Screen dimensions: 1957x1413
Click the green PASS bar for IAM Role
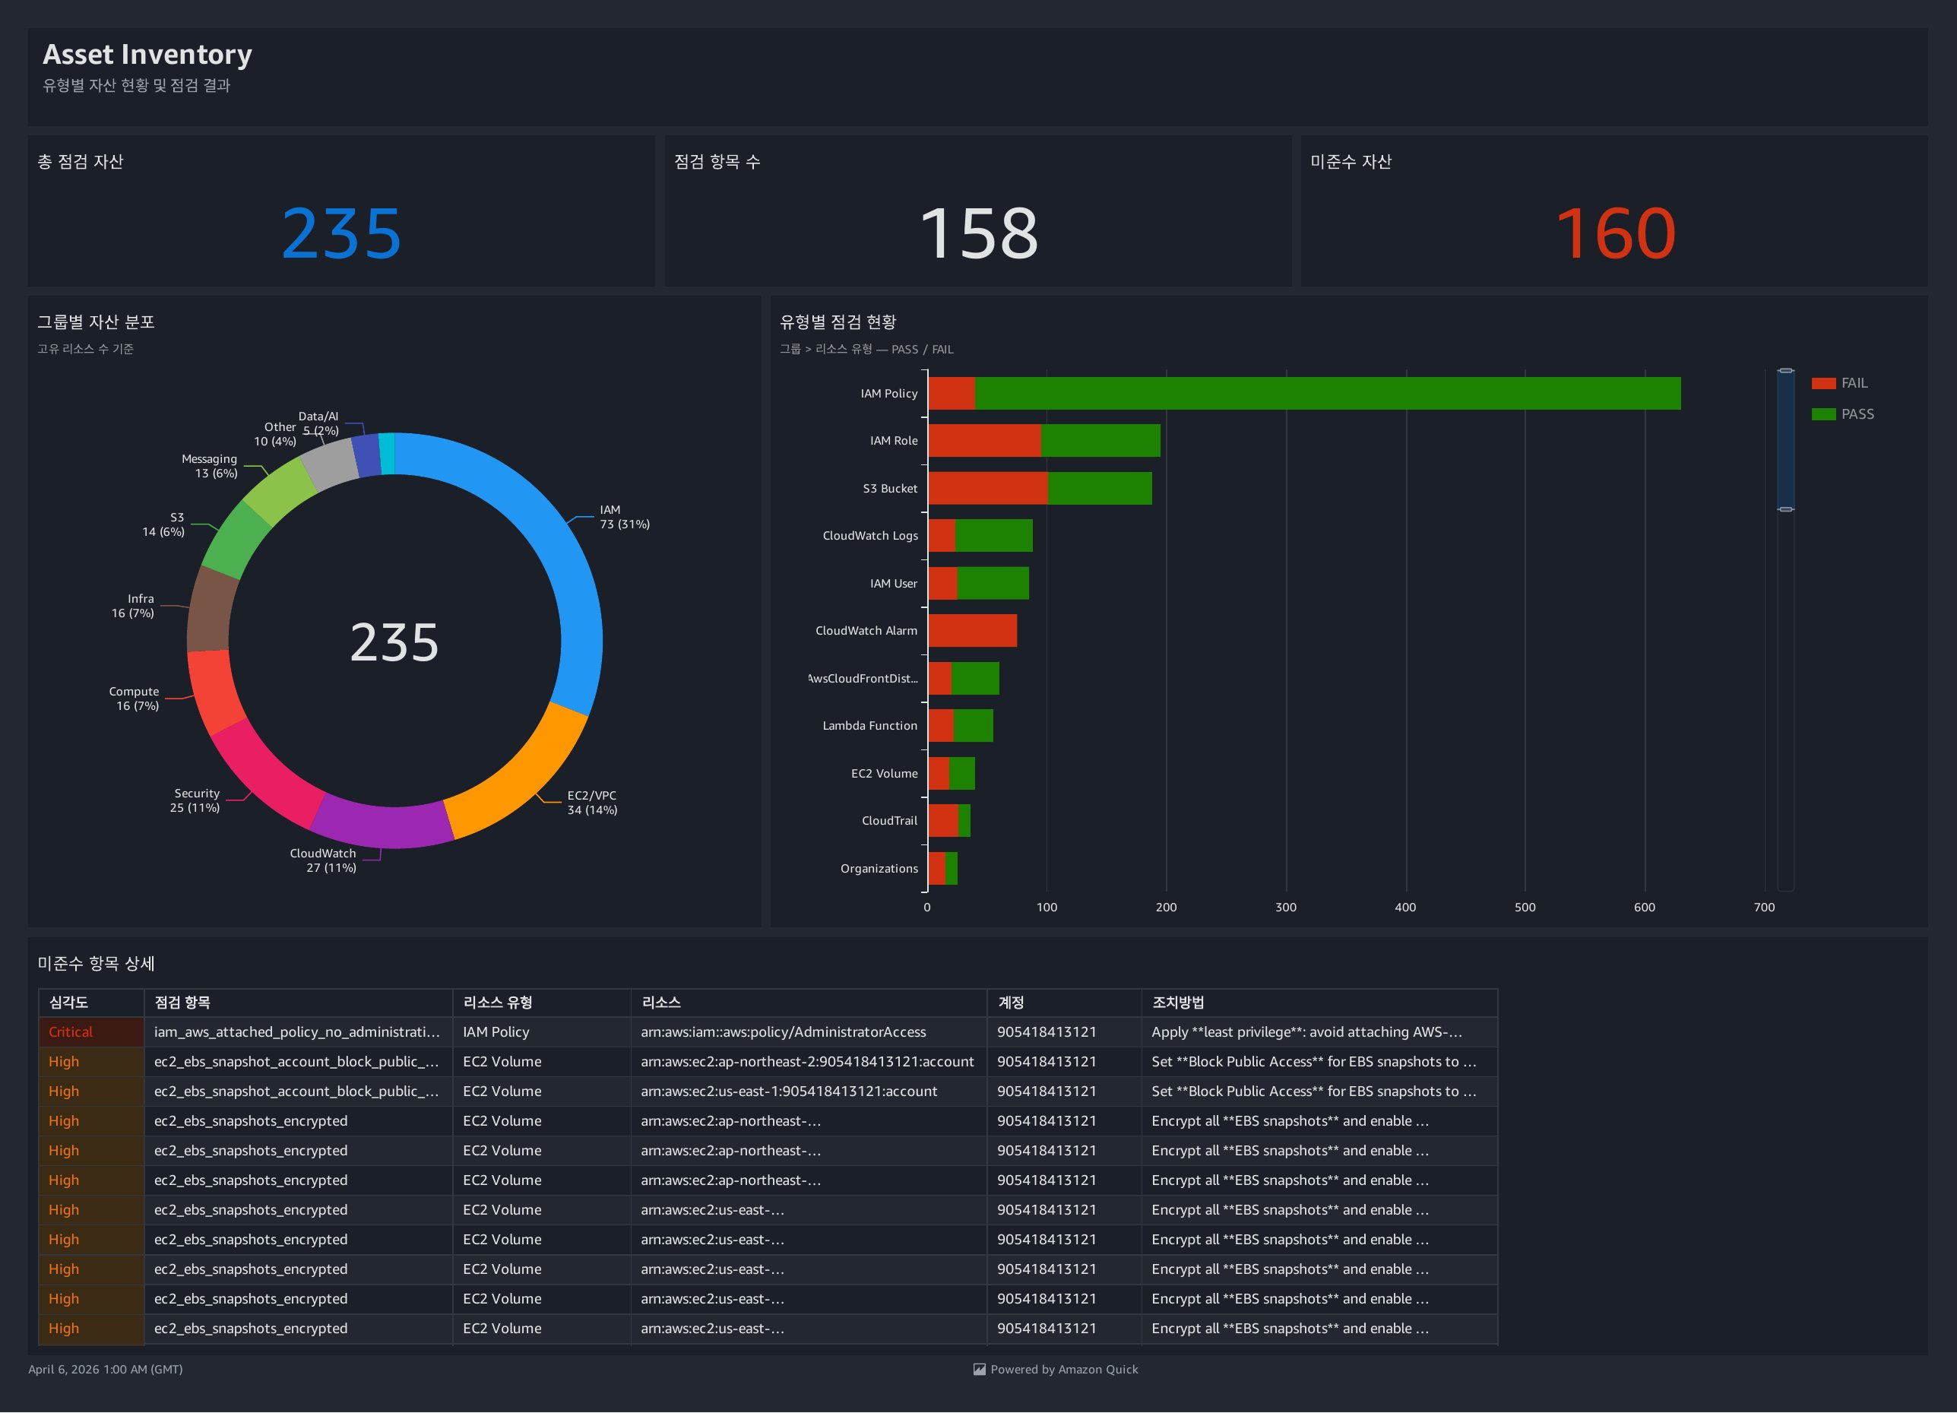(1101, 441)
